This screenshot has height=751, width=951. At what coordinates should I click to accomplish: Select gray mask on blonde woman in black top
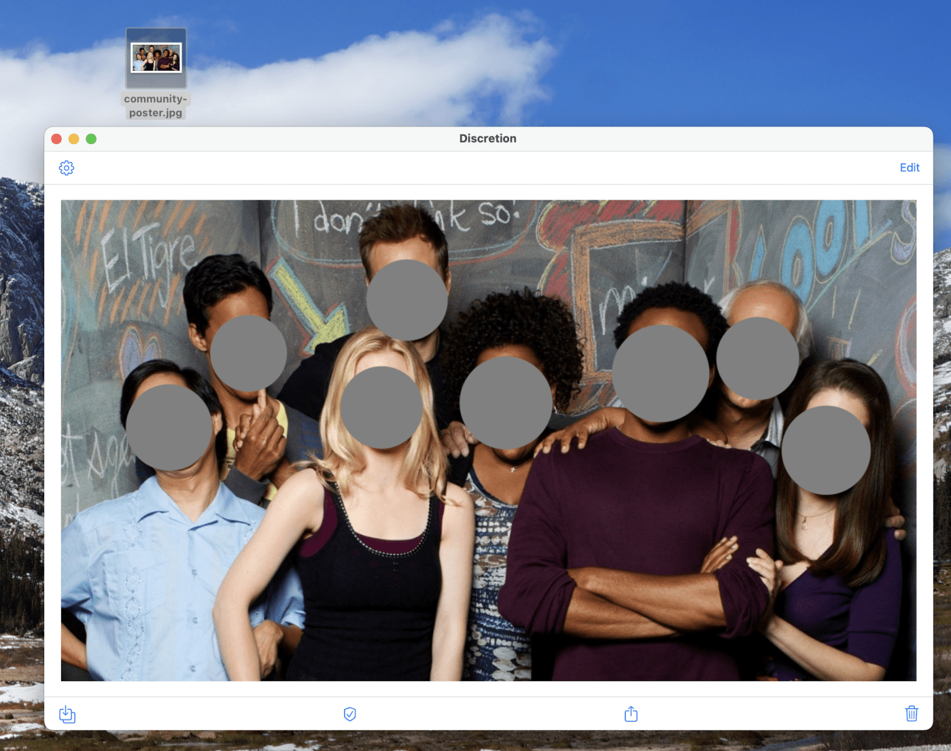coord(381,407)
